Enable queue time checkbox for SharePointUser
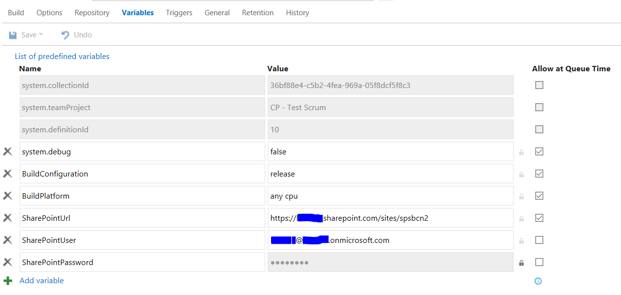 [539, 240]
